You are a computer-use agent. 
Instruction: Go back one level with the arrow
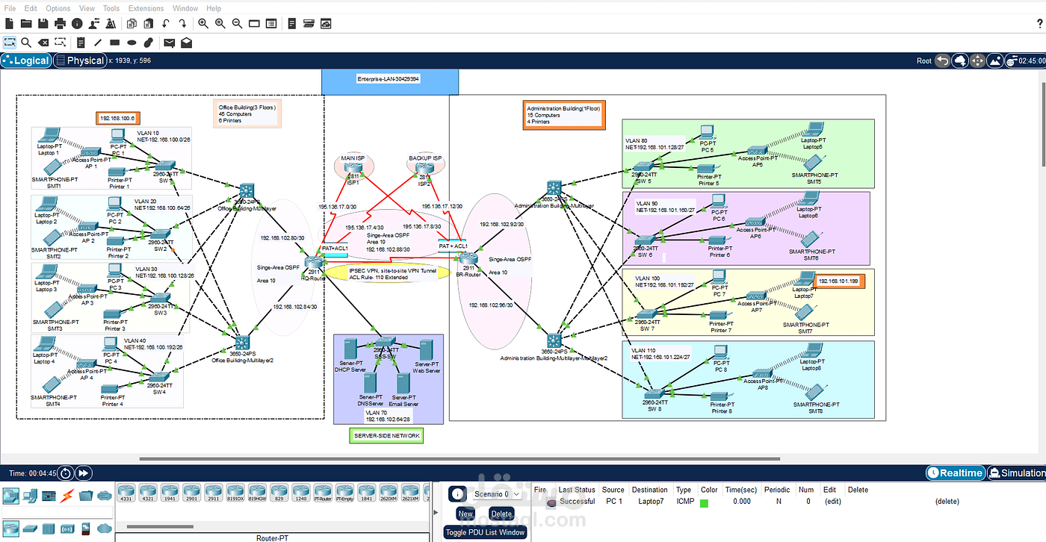943,60
